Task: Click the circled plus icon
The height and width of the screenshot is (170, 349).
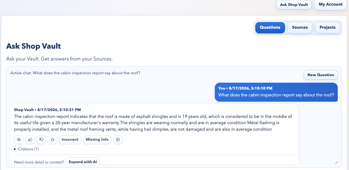Action: (118, 140)
